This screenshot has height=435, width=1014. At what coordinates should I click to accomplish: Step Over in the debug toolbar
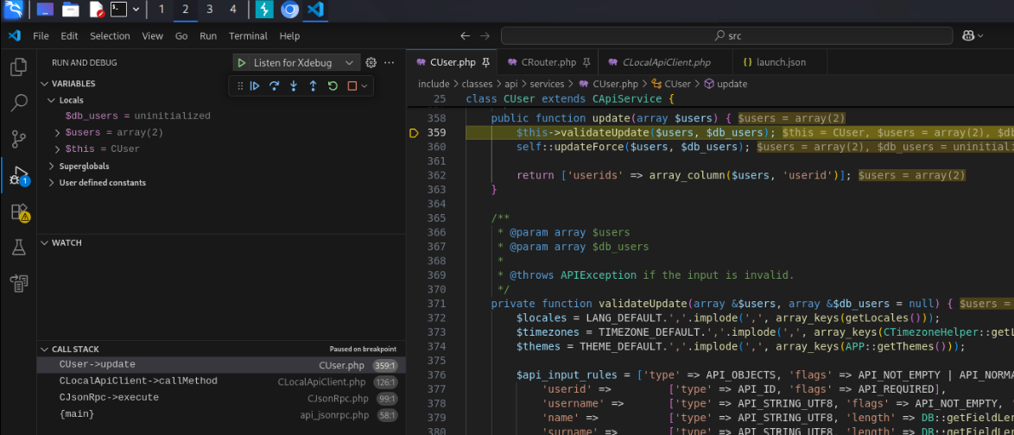click(274, 86)
